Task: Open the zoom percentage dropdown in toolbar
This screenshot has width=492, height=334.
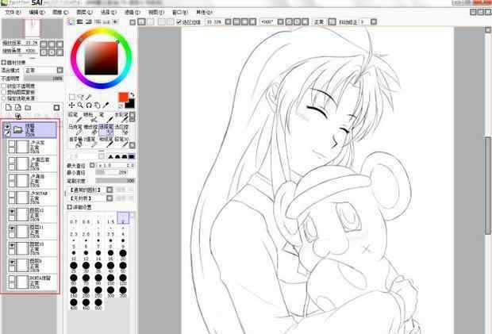Action: click(x=228, y=22)
